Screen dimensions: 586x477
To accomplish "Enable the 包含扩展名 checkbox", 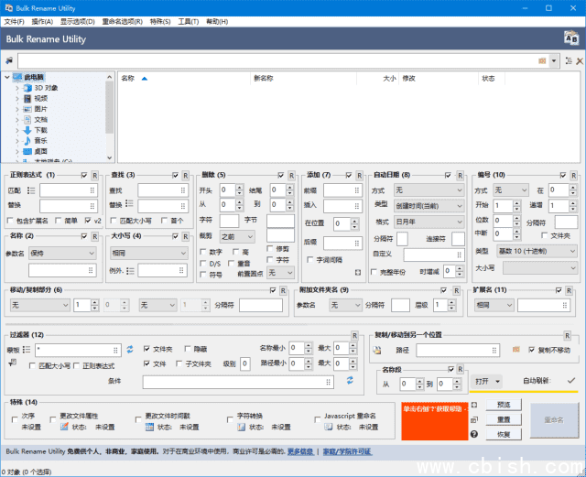I will (x=11, y=221).
